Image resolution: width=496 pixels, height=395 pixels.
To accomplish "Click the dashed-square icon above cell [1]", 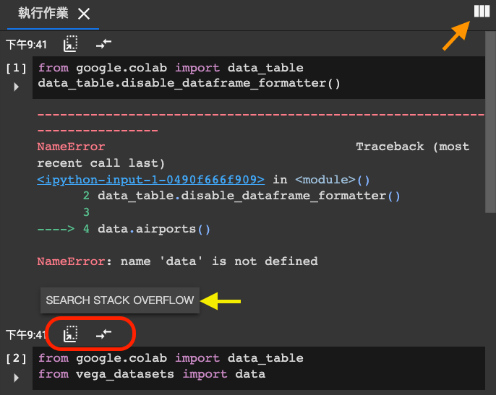I will tap(70, 44).
